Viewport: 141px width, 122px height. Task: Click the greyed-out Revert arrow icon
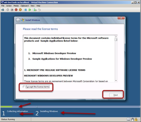coord(39,10)
